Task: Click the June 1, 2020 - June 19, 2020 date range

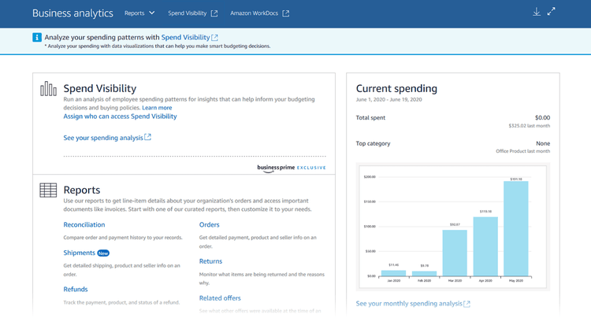Action: pos(389,100)
